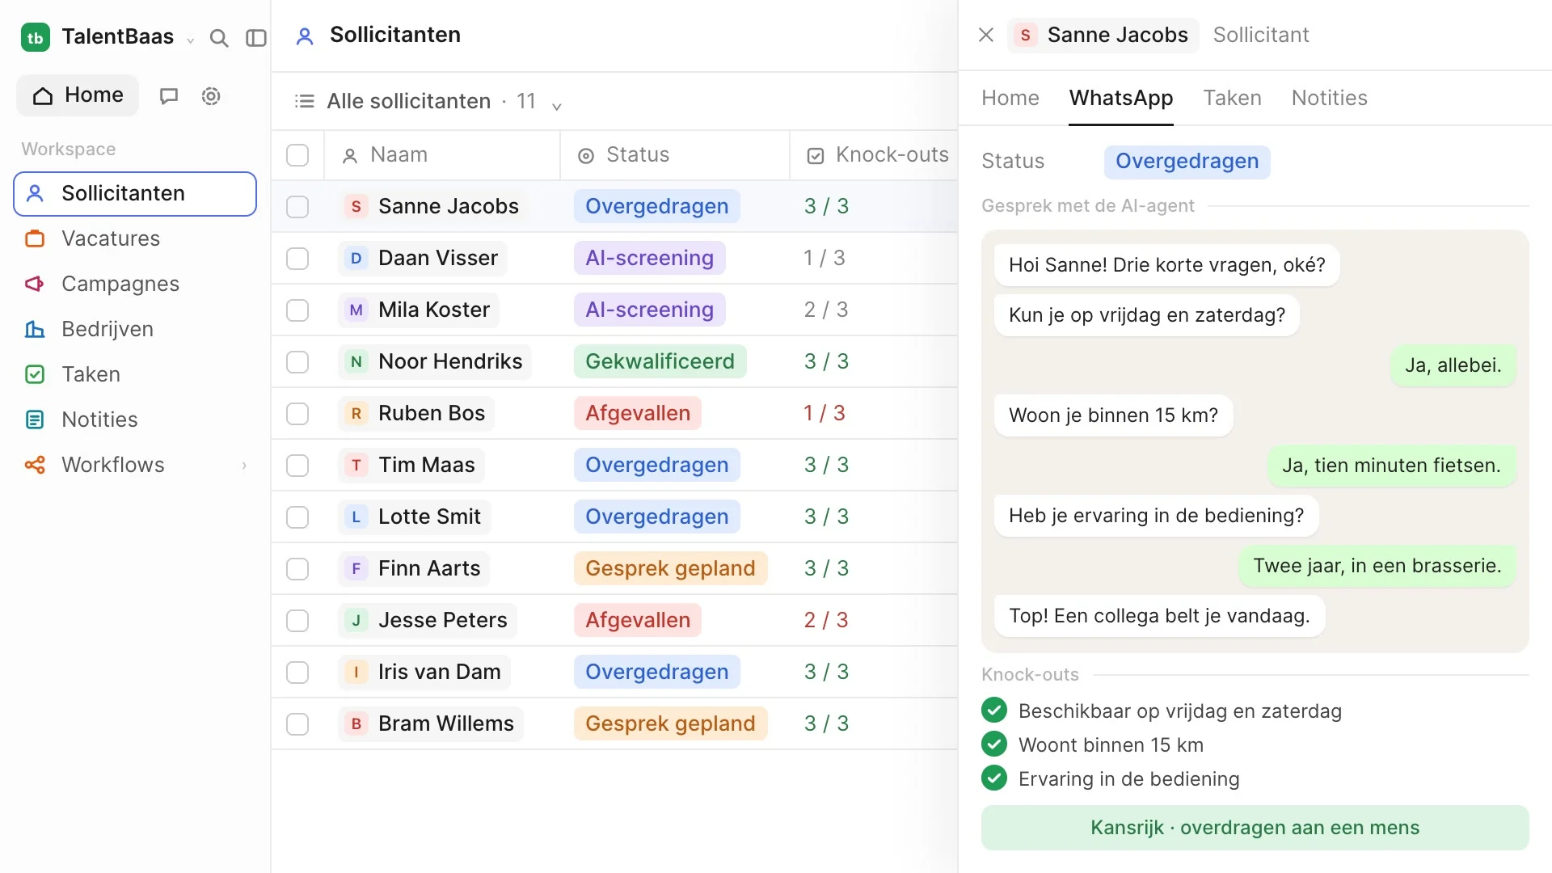The width and height of the screenshot is (1552, 873).
Task: Check the box for Ruben Bos row
Action: 297,414
